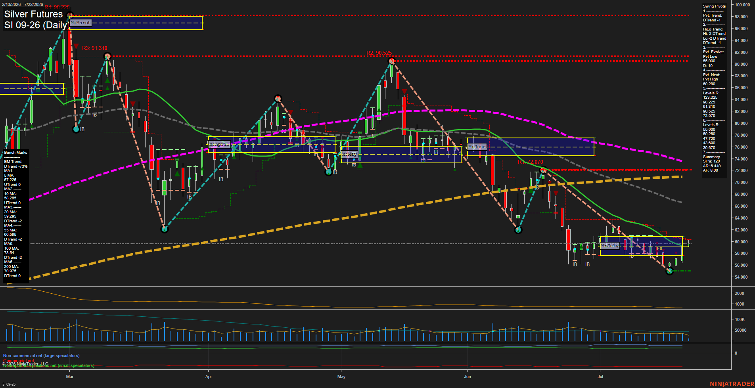Viewport: 755px width, 388px height.
Task: Click the Pvt. Evolve label
Action: [713, 52]
